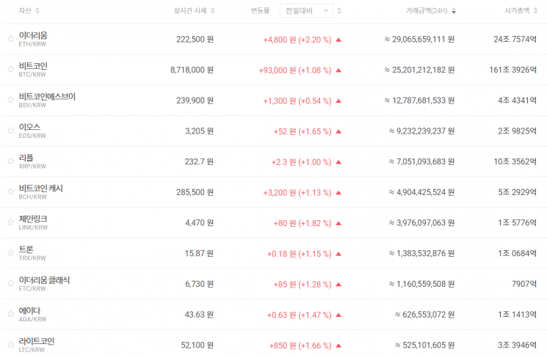
Task: Add 에이다 ADA to favorites star
Action: 11,314
